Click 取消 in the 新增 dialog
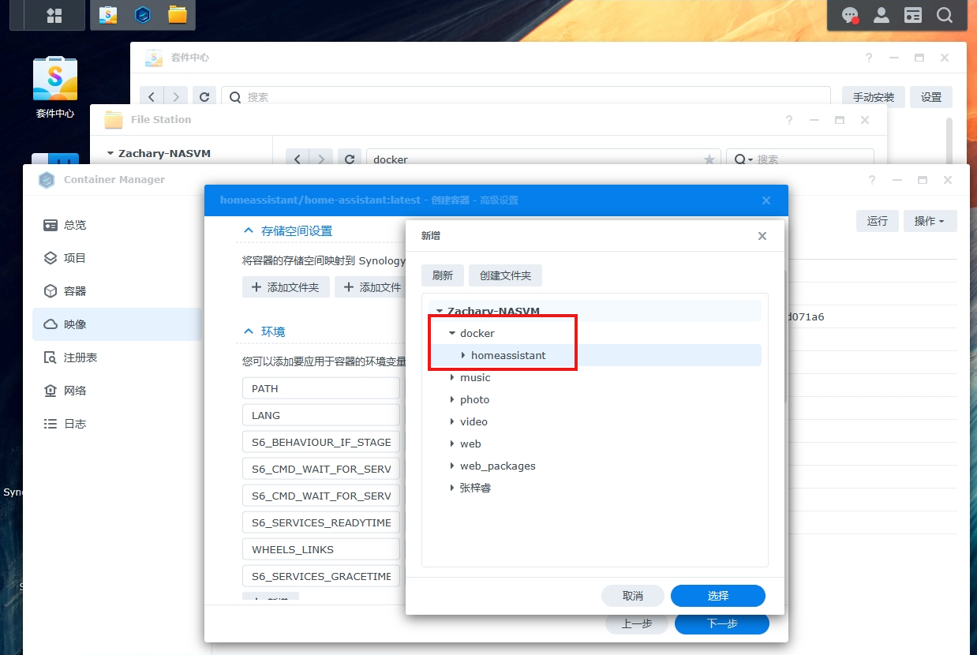Viewport: 977px width, 655px height. click(633, 596)
